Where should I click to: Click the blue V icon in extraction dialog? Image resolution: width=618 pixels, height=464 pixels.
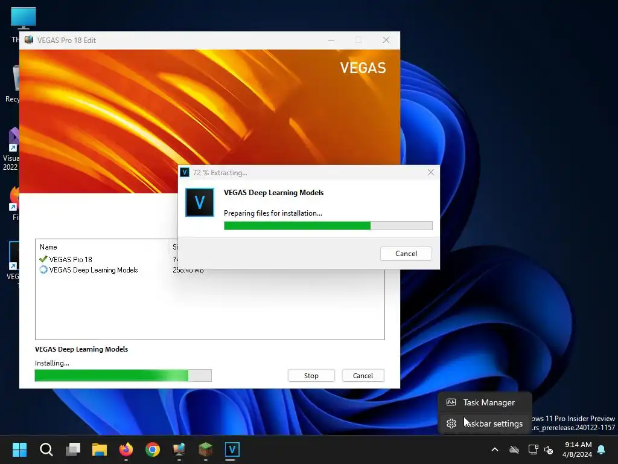[200, 202]
